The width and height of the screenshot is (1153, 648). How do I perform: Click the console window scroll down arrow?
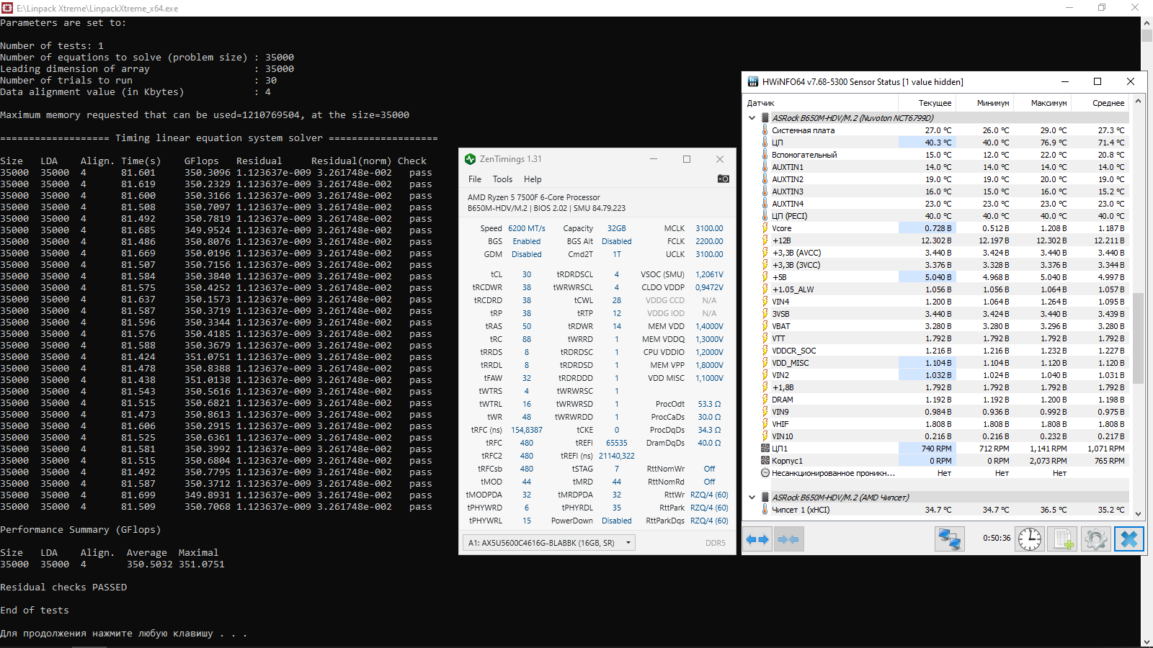[x=1147, y=642]
